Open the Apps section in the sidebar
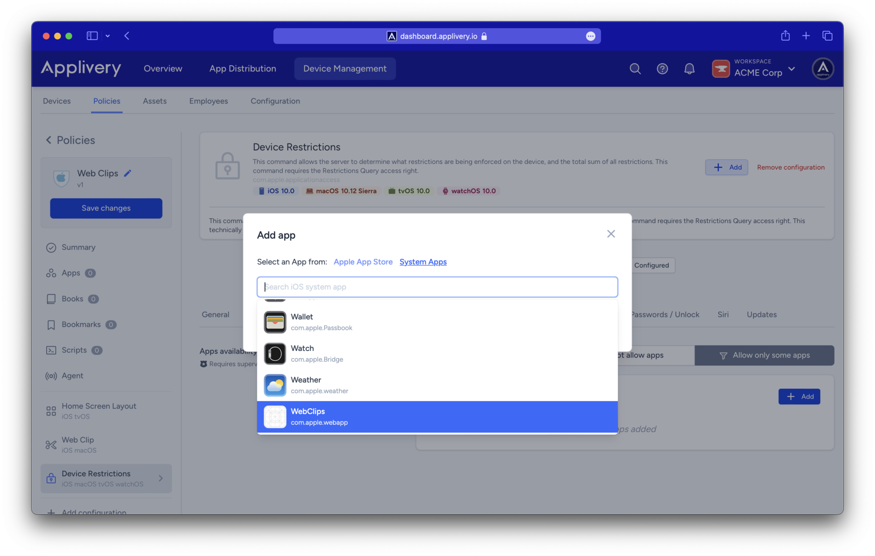Viewport: 875px width, 556px height. click(x=71, y=273)
